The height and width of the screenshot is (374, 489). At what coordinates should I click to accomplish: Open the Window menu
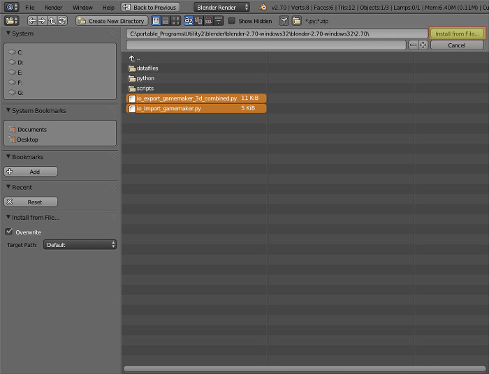point(82,7)
